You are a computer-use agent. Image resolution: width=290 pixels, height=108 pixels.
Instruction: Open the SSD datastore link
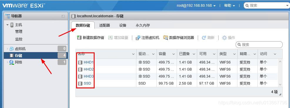click(x=87, y=83)
